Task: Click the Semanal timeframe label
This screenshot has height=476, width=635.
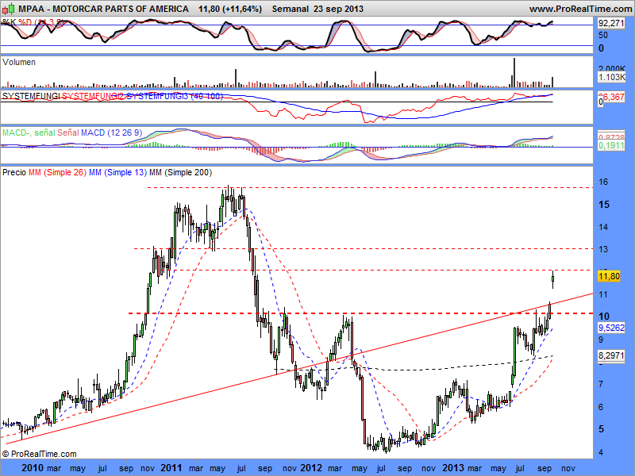Action: click(x=291, y=9)
